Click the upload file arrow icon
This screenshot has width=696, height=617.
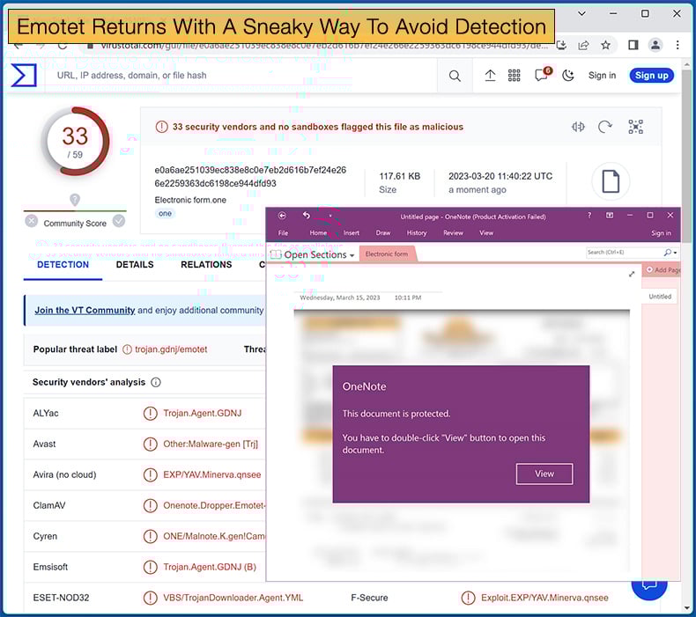[490, 76]
